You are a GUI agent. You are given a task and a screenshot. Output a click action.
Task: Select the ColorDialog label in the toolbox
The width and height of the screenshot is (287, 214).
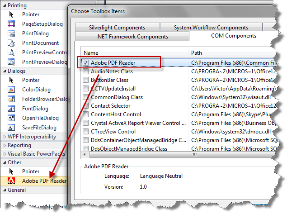[36, 90]
